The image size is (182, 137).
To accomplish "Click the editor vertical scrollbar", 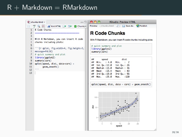I will pos(86,80).
